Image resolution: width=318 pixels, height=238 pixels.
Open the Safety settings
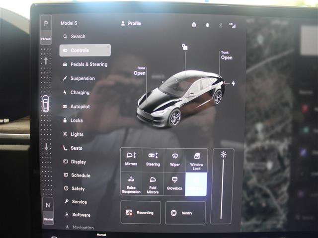pyautogui.click(x=74, y=188)
